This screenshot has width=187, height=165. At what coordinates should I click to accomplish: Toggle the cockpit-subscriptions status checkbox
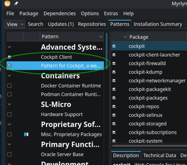click(x=114, y=132)
